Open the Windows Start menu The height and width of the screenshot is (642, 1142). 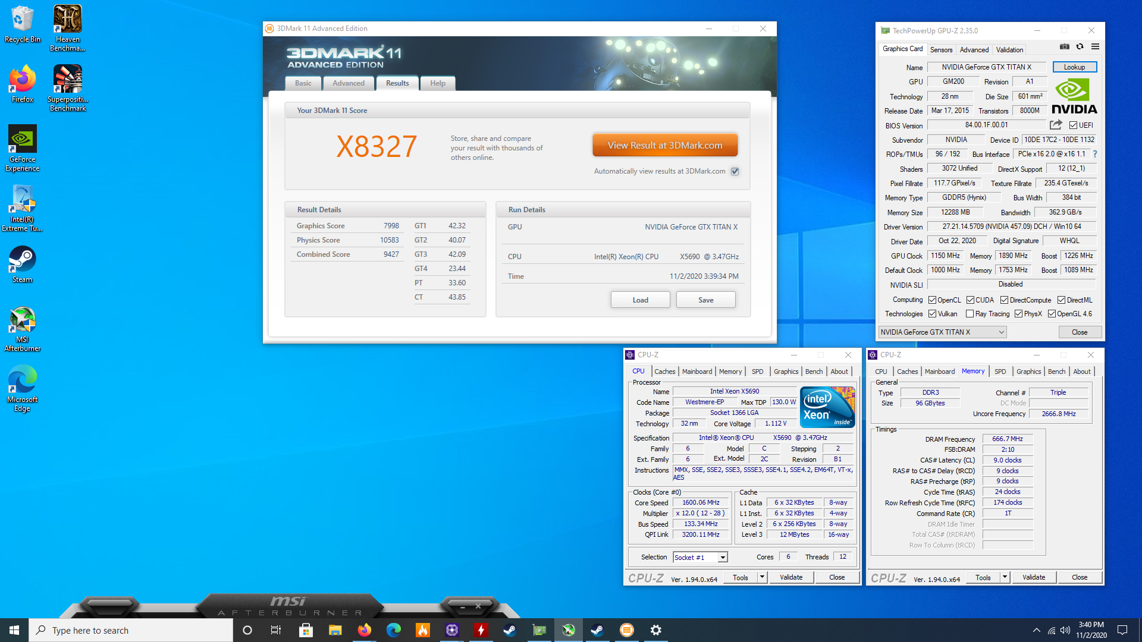(x=14, y=630)
